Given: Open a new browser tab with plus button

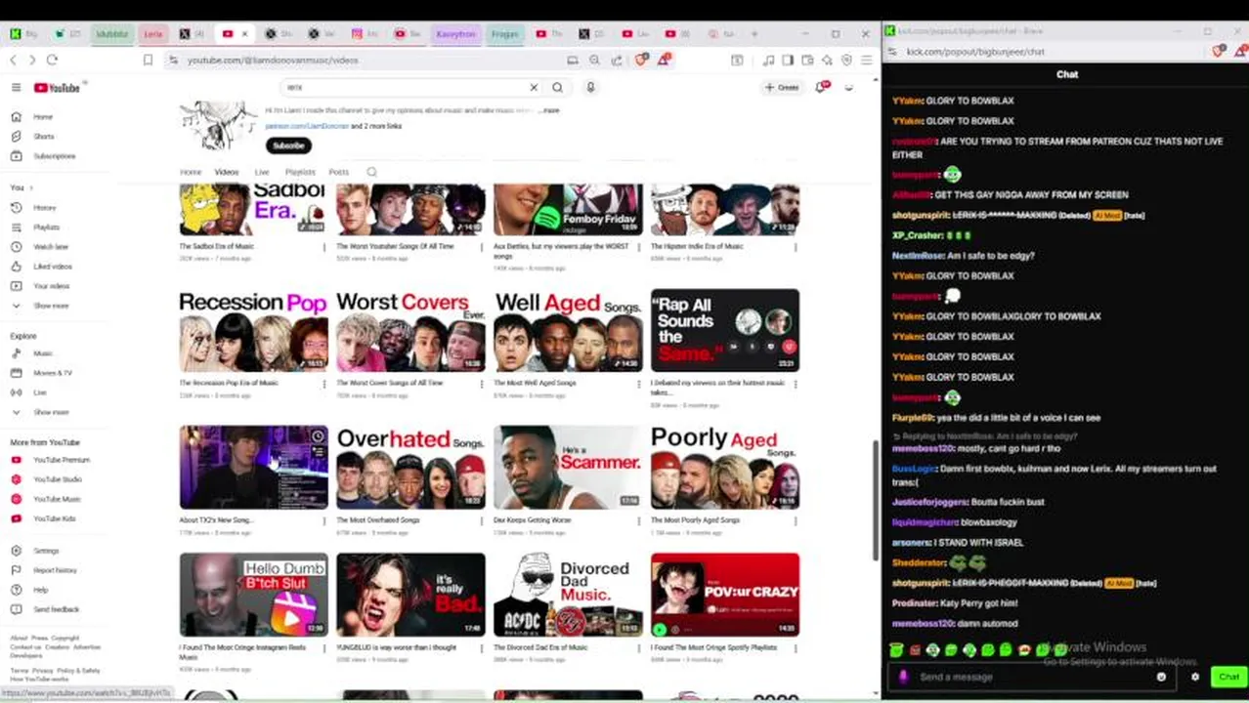Looking at the screenshot, I should 754,33.
